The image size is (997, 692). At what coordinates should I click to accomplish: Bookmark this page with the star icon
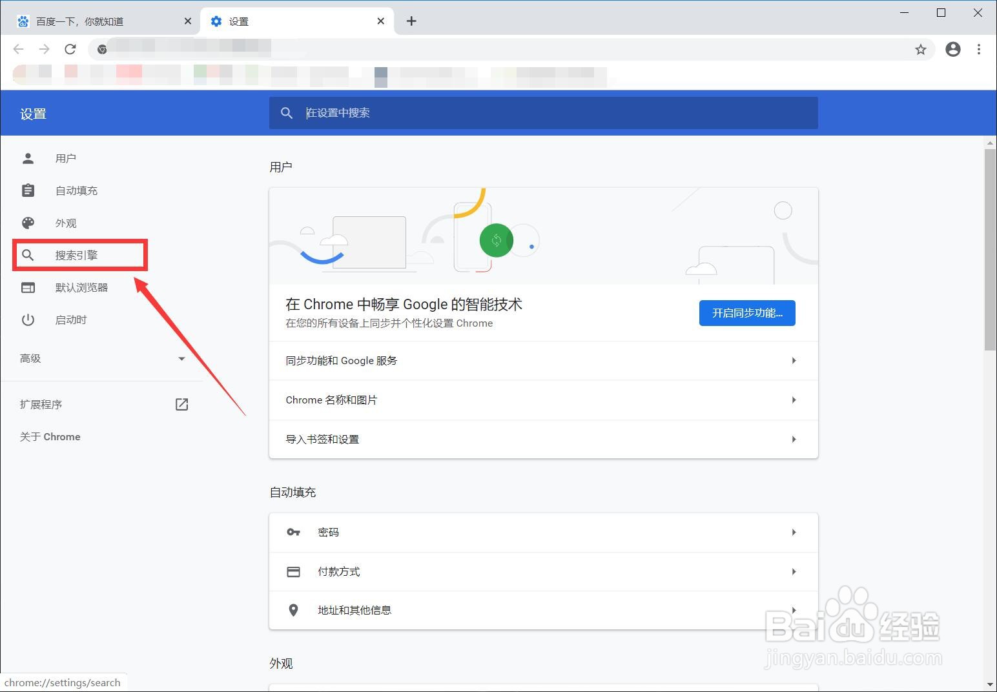pos(921,49)
